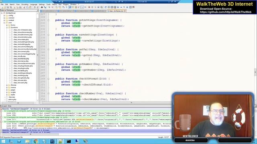
Task: Click the folder panel vertical scrollbar
Action: pyautogui.click(x=37, y=56)
